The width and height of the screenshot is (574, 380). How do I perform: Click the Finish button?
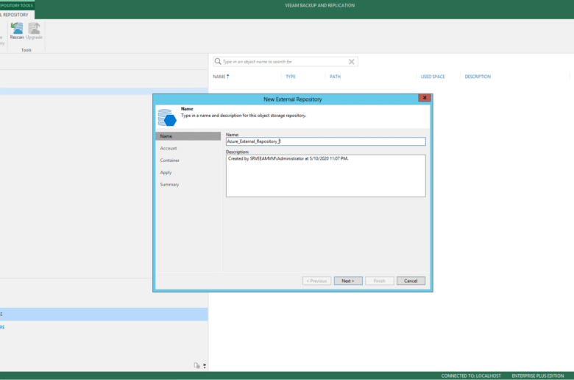(x=380, y=281)
